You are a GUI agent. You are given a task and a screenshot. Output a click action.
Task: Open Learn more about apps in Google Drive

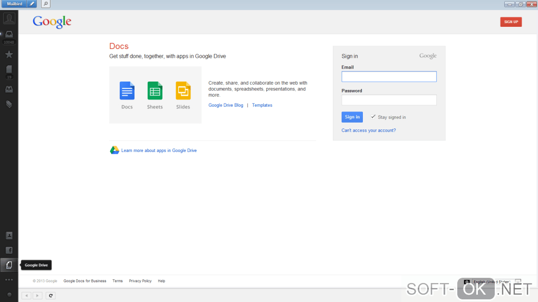(159, 150)
